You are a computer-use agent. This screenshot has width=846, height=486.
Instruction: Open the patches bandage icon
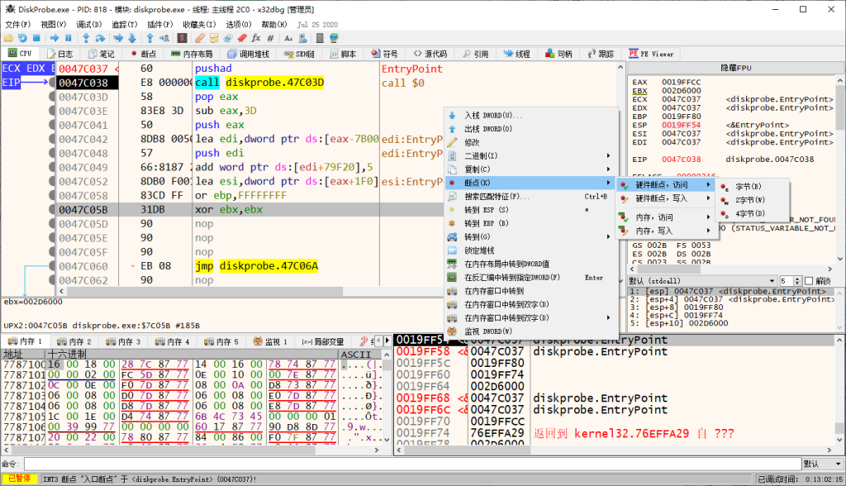pos(200,38)
